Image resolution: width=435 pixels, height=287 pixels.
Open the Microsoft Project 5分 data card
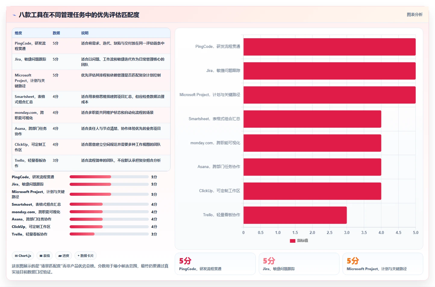pyautogui.click(x=383, y=264)
